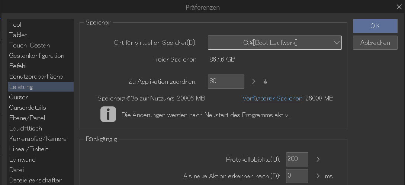
Task: Focus the Protokollobjekte number field
Action: 297,159
